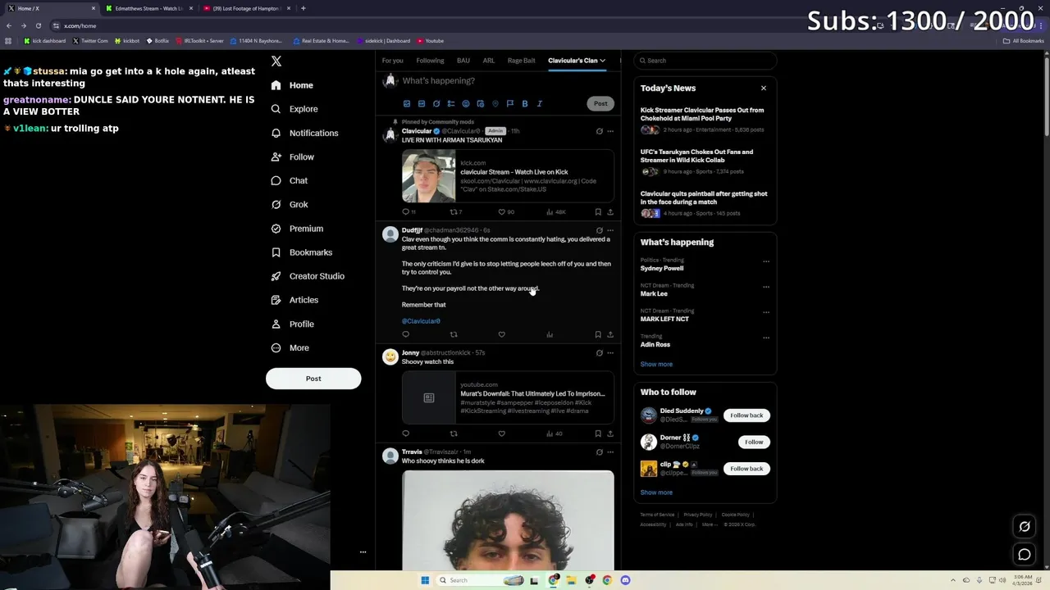Switch to For you tab

pos(392,61)
